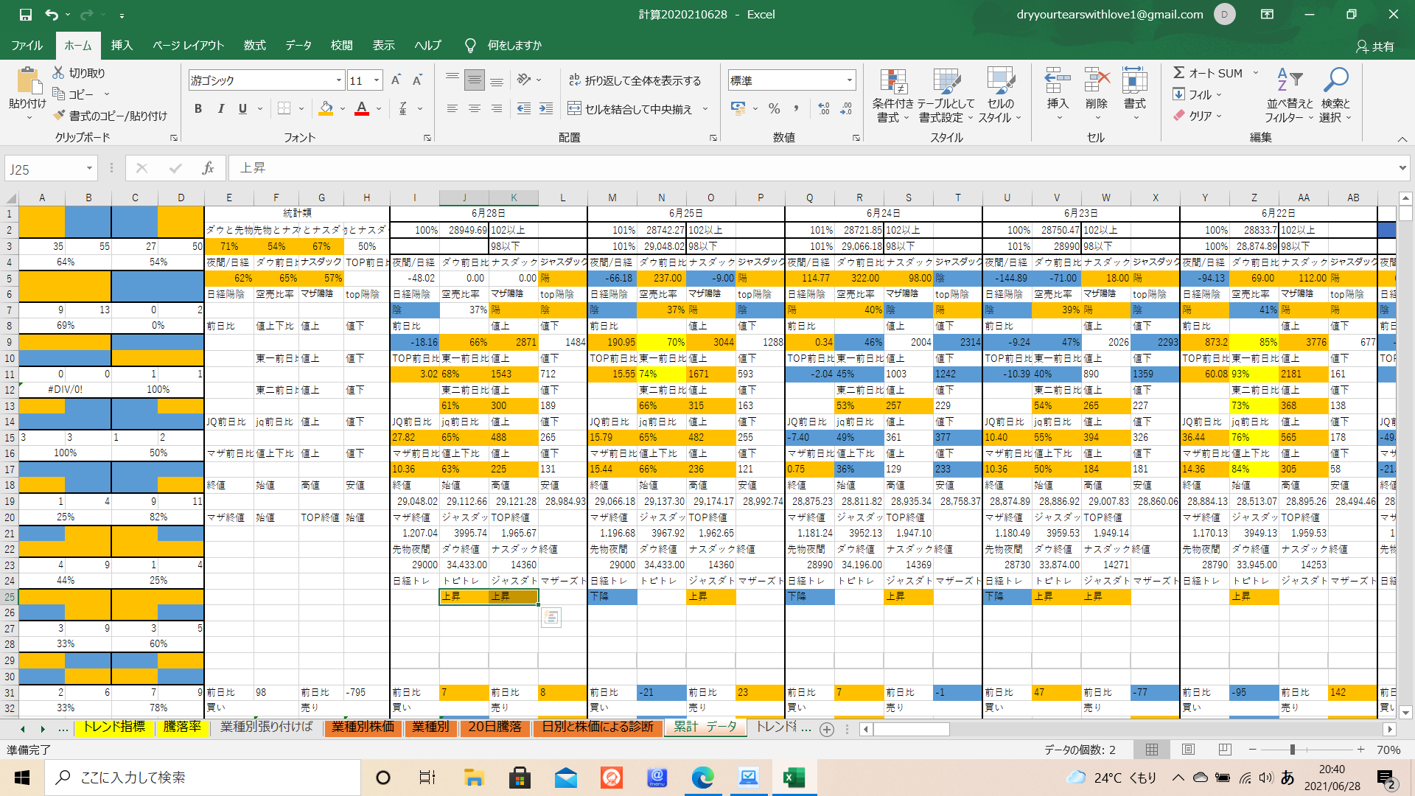
Task: Apply the fill color bucket icon
Action: click(x=326, y=108)
